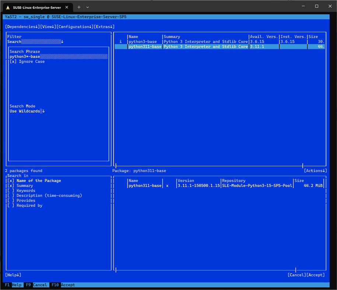The image size is (337, 290).
Task: Open the Extras menu
Action: pos(104,27)
